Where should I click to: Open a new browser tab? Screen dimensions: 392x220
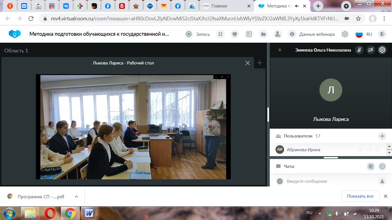[x=318, y=6]
